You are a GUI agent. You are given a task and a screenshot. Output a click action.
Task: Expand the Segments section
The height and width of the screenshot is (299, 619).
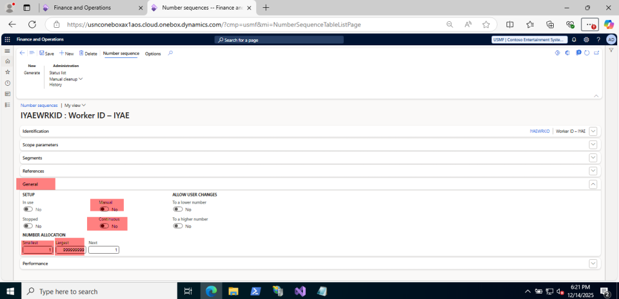[x=593, y=158]
